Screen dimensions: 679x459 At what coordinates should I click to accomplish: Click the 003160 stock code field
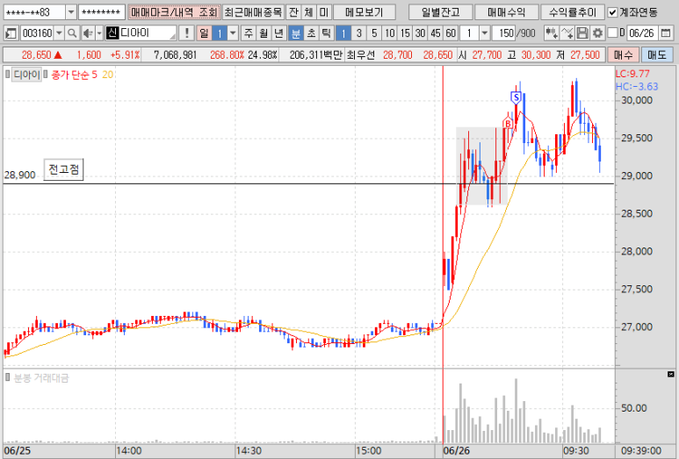point(37,33)
